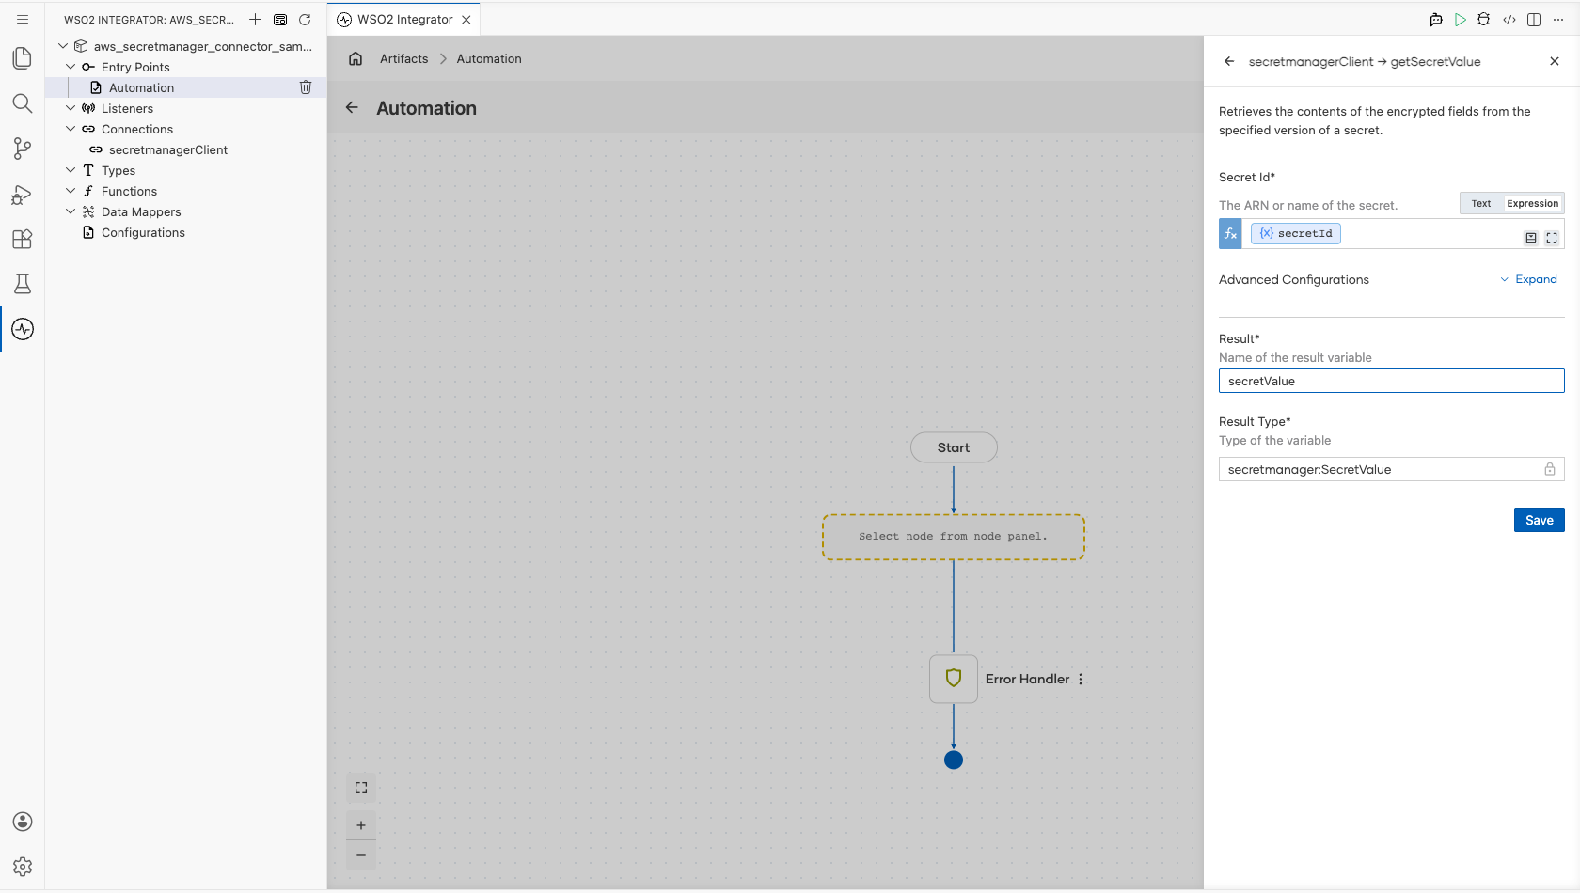The width and height of the screenshot is (1580, 893).
Task: Fit diagram to screen icon
Action: (x=361, y=788)
